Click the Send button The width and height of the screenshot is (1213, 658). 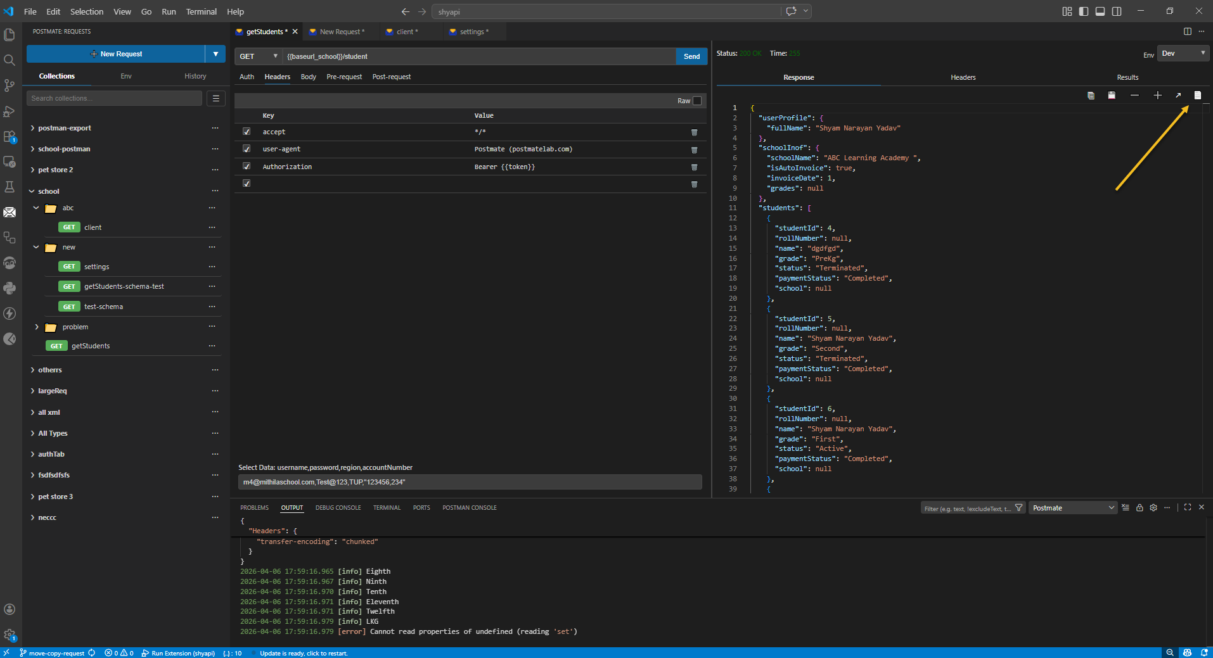pos(691,56)
